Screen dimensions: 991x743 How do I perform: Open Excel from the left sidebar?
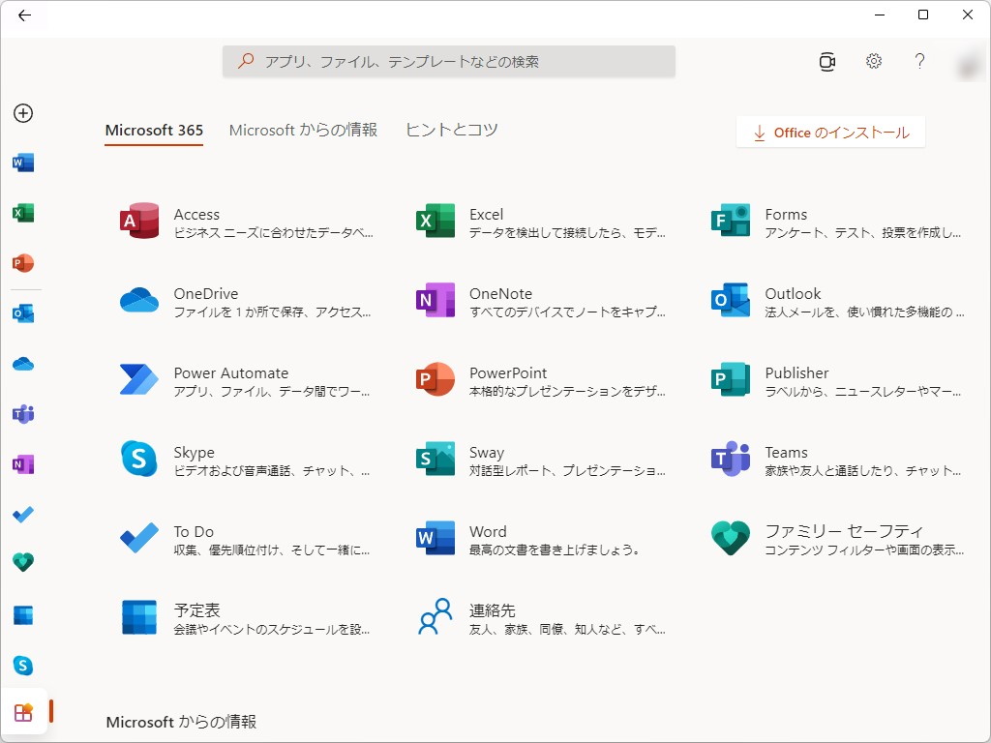pyautogui.click(x=22, y=212)
